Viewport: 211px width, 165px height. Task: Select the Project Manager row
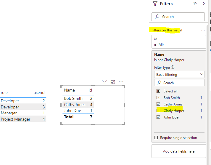[23, 119]
